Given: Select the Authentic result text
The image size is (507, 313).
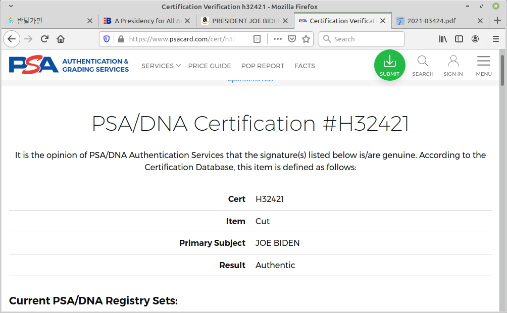Looking at the screenshot, I should 275,265.
